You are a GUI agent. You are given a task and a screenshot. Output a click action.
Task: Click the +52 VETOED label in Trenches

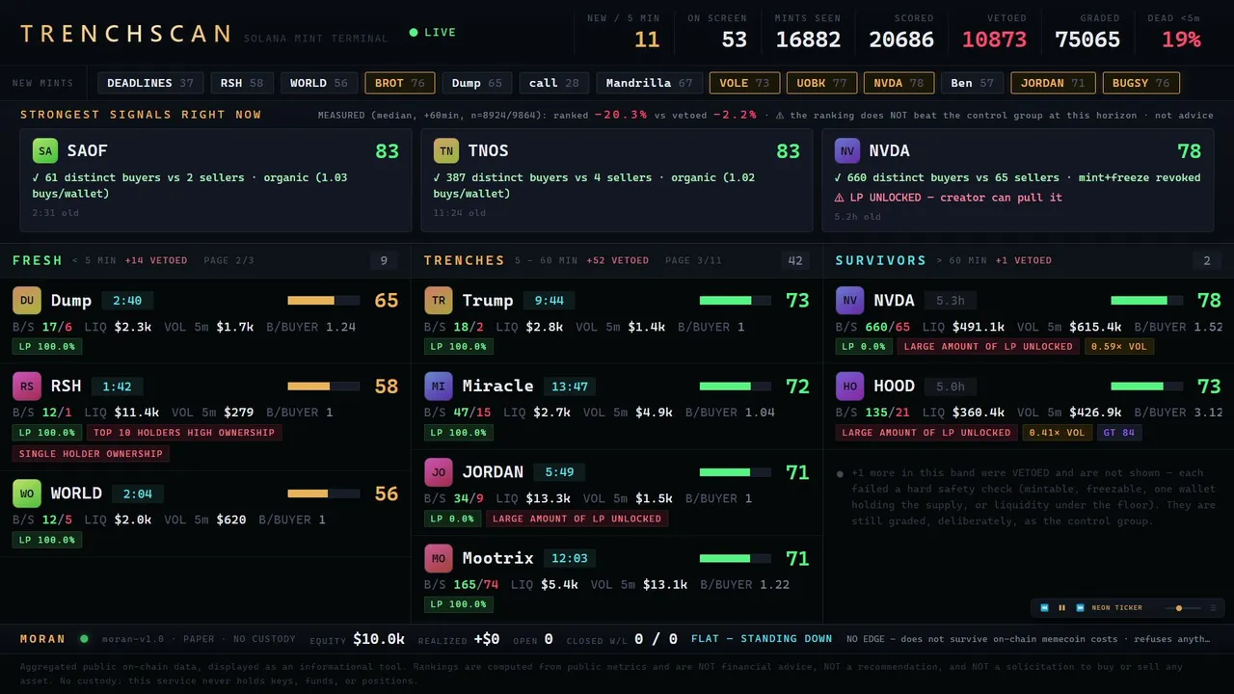(x=617, y=260)
